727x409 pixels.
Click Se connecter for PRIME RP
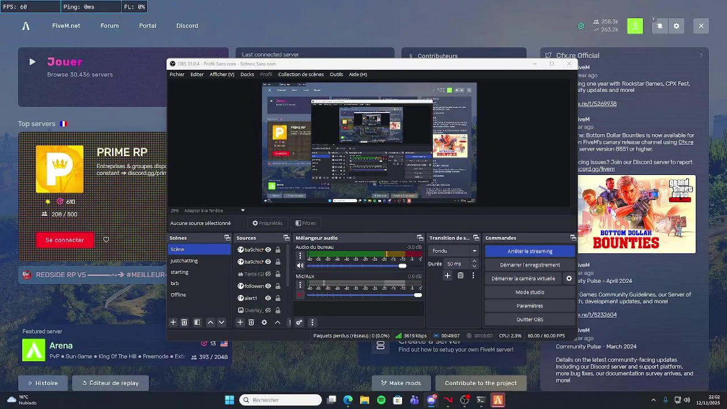coord(64,240)
